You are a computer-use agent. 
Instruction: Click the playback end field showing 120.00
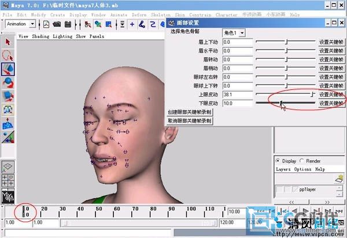click(232, 222)
